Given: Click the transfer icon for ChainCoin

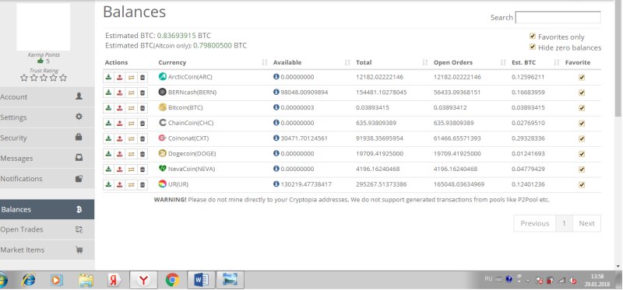Looking at the screenshot, I should coord(131,124).
